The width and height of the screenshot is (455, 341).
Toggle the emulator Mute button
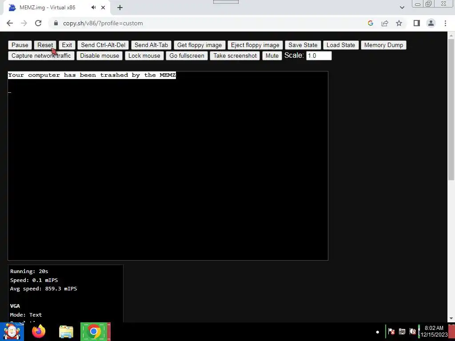point(272,56)
